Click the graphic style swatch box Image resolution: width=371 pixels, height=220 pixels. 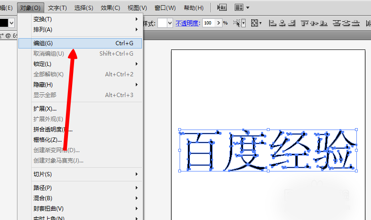[162, 23]
